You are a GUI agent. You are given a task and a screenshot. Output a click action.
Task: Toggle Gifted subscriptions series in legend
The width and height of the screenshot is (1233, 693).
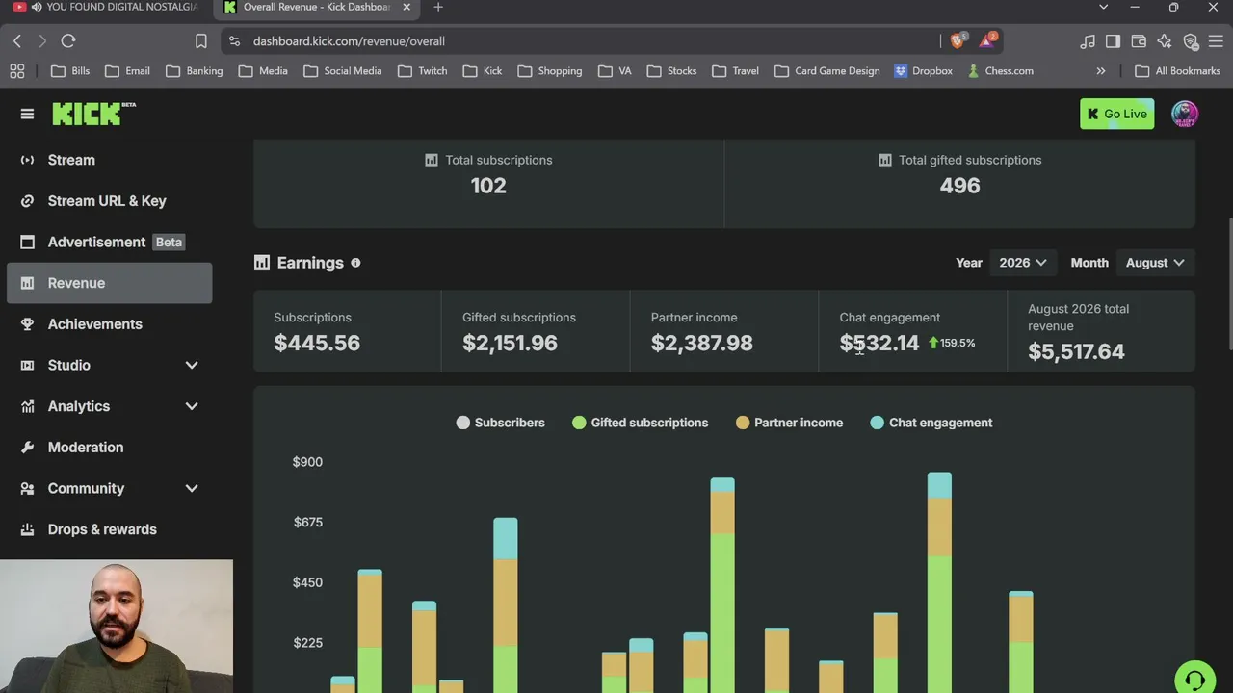click(640, 423)
